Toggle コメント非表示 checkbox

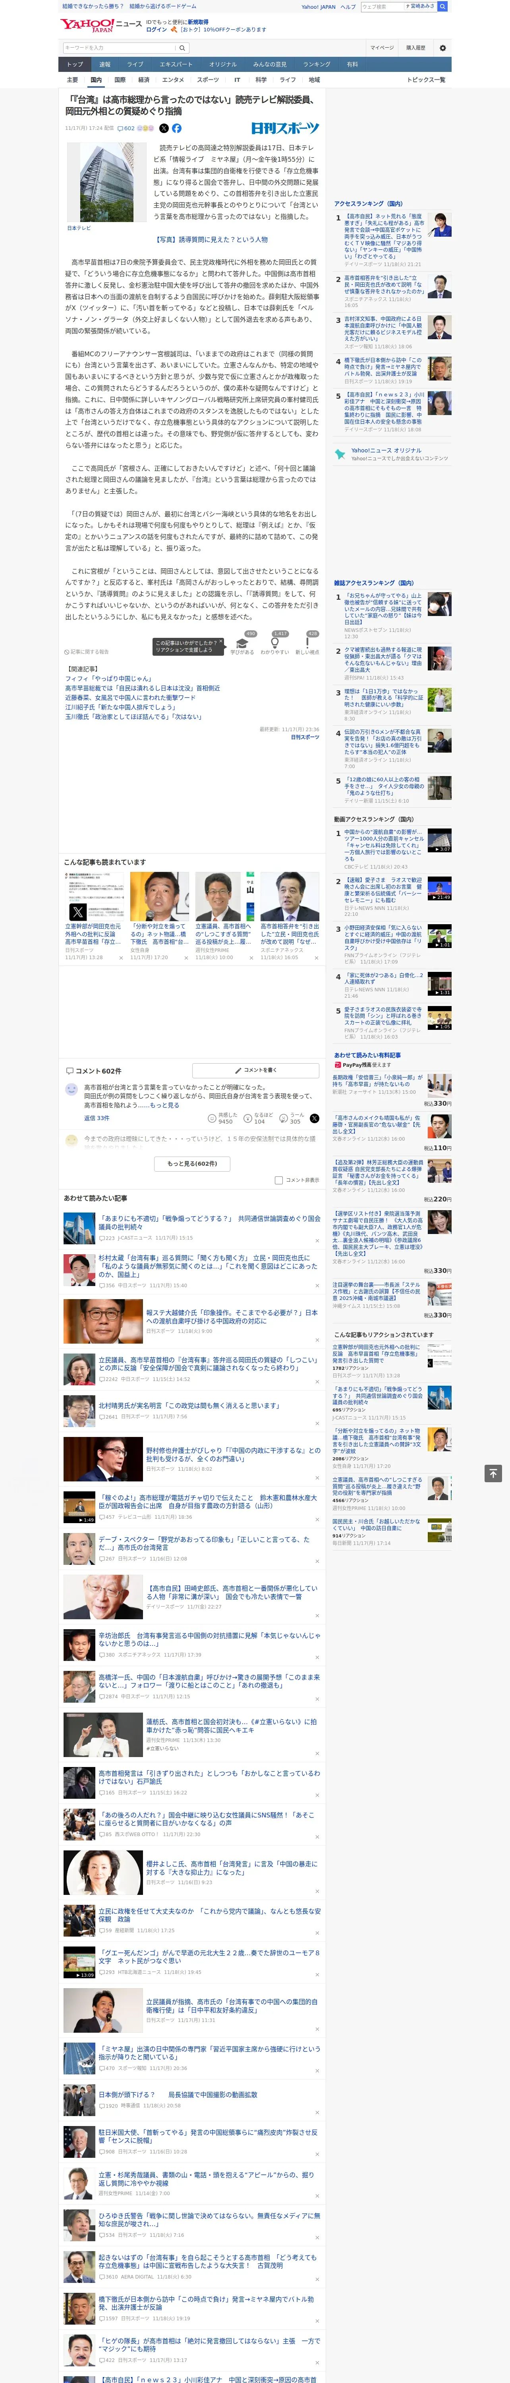point(278,1180)
